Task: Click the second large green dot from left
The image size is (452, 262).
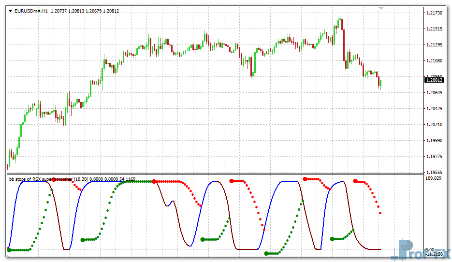Action: (x=83, y=239)
